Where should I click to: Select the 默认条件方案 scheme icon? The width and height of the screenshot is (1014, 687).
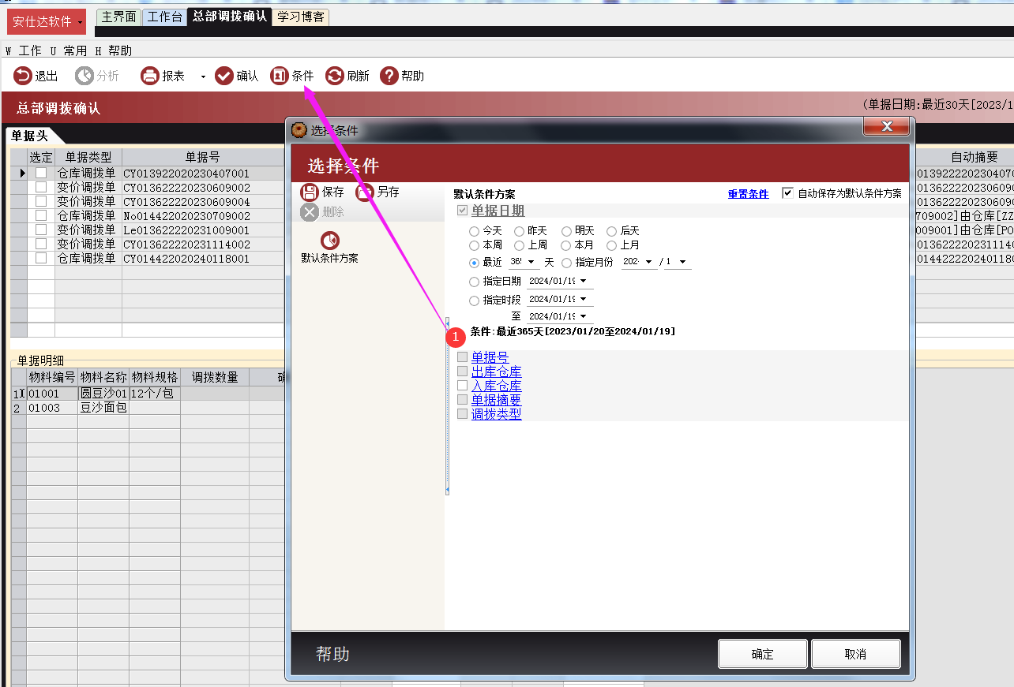point(329,240)
